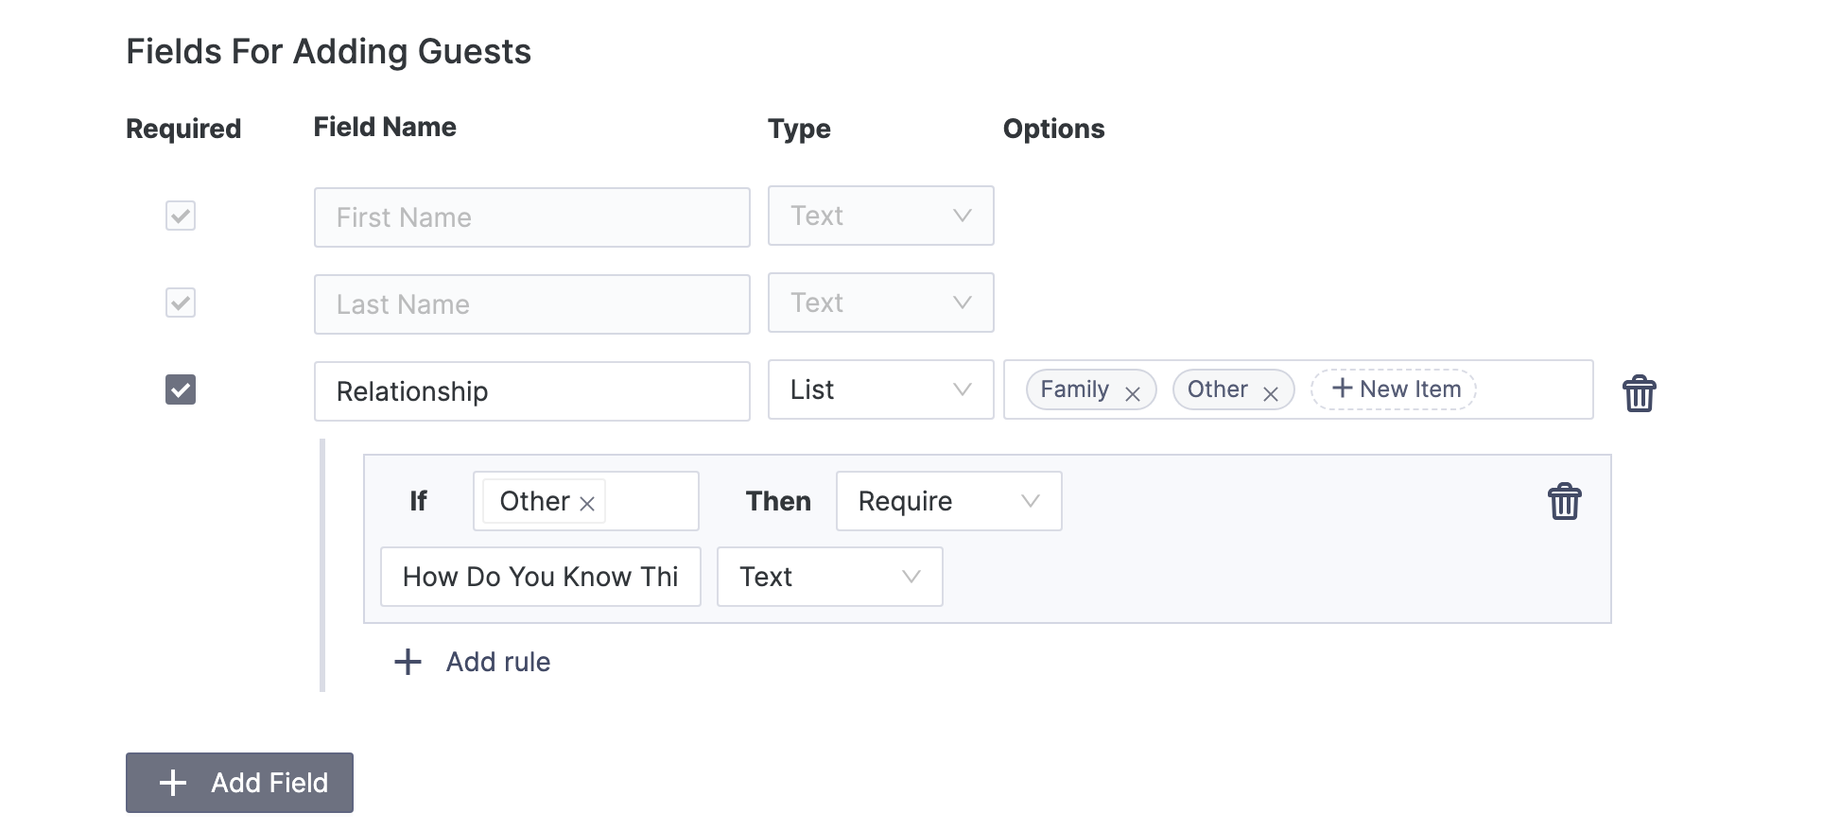
Task: Delete the conditional rule
Action: tap(1564, 501)
